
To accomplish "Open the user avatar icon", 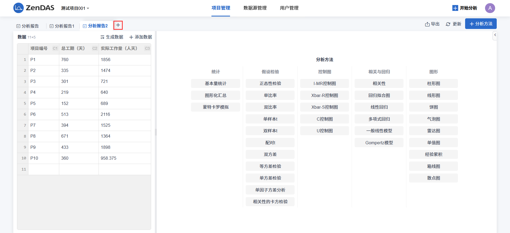I will (490, 8).
